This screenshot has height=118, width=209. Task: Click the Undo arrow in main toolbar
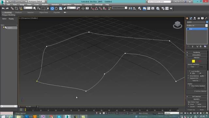[x=3, y=9]
